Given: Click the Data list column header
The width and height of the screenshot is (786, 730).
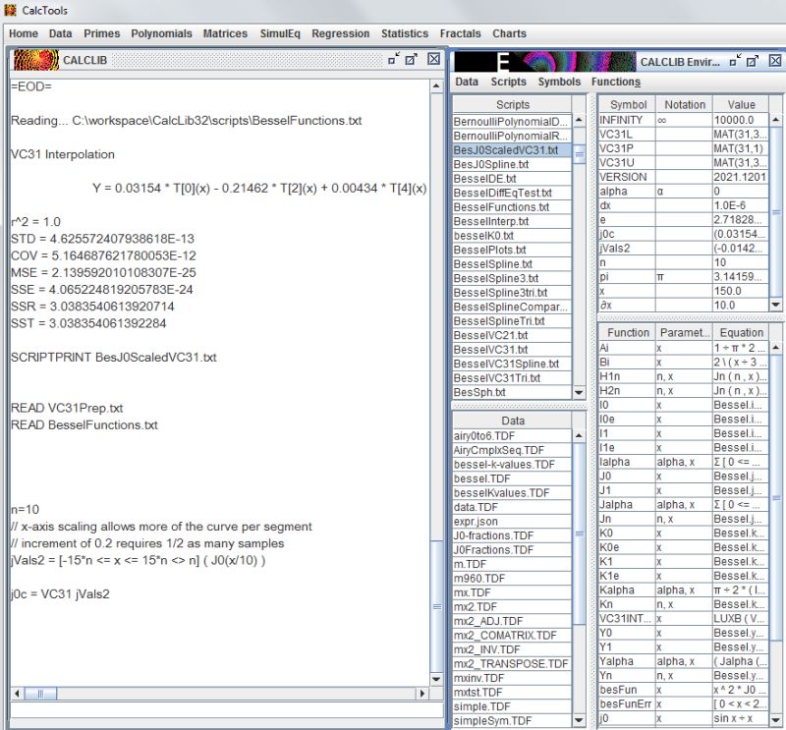Looking at the screenshot, I should 512,421.
